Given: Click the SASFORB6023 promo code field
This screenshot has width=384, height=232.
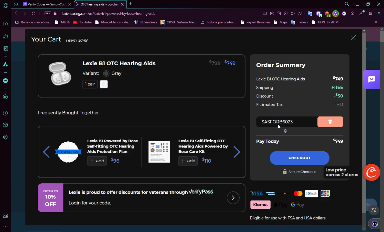Looking at the screenshot, I should (x=287, y=122).
